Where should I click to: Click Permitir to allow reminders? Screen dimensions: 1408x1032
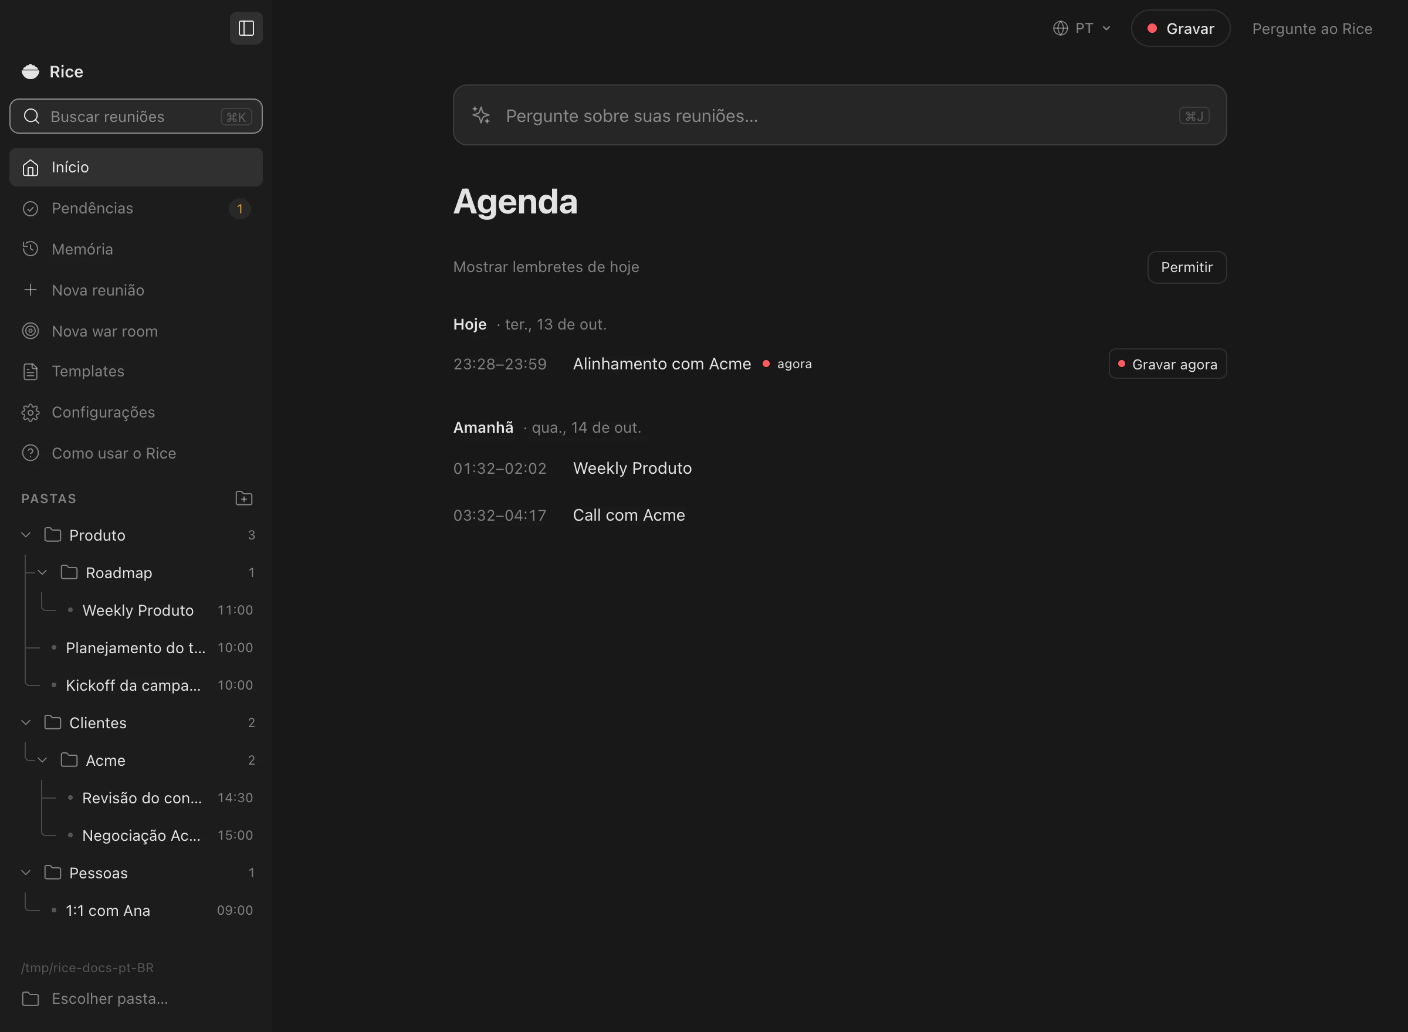tap(1187, 267)
